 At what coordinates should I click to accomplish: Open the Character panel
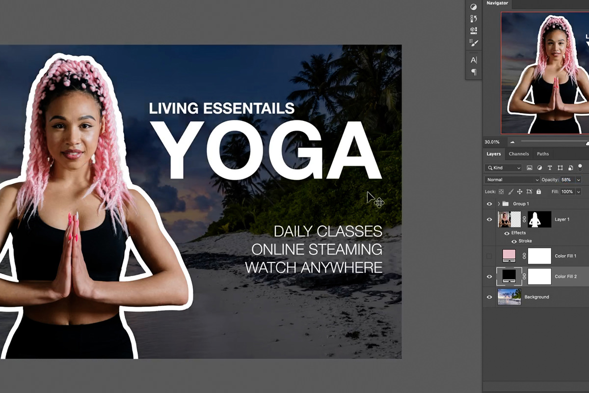coord(474,60)
